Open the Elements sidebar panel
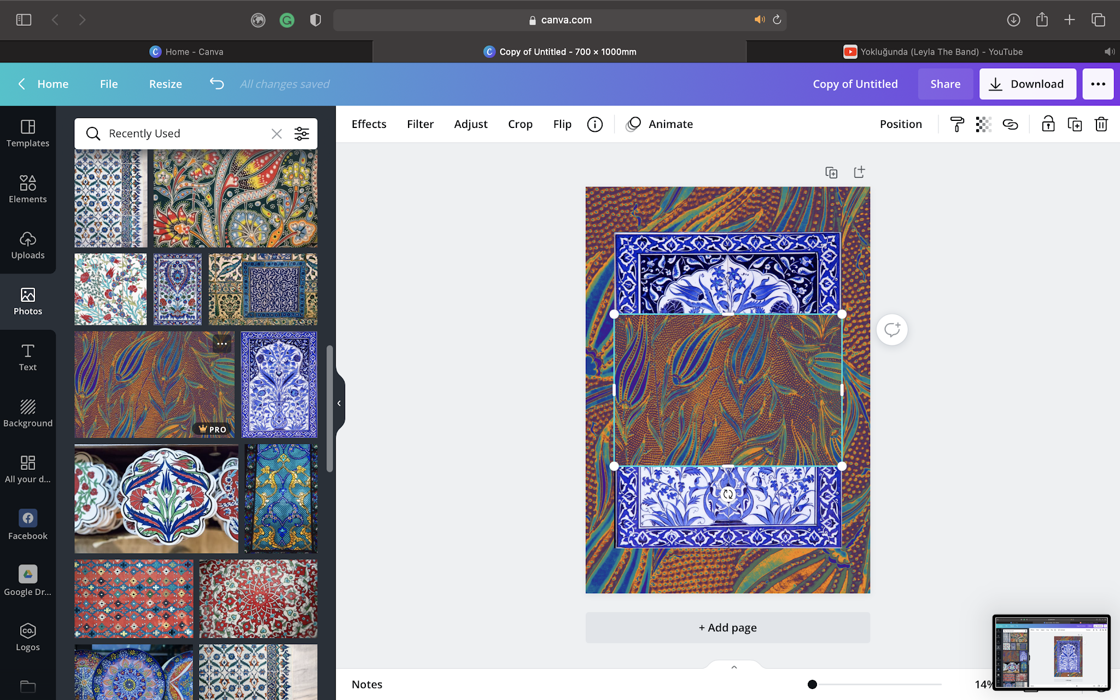1120x700 pixels. [27, 189]
